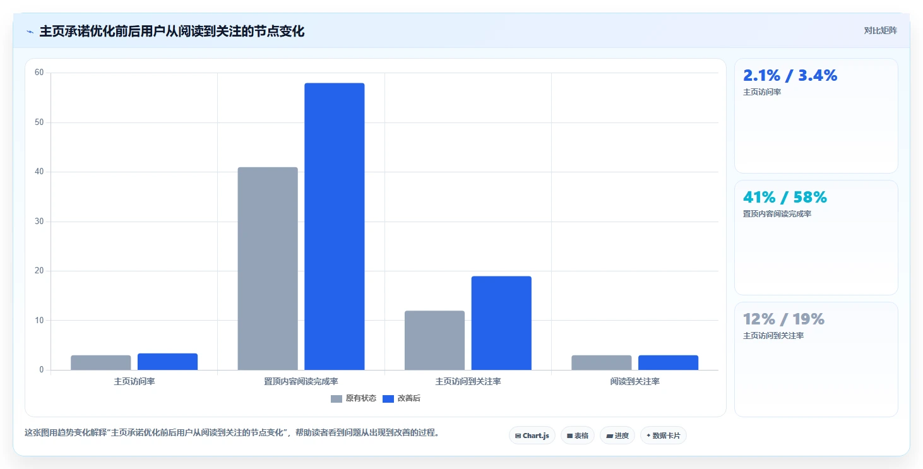Click the 置顶内容阅读完成率 x-axis label
This screenshot has height=469, width=923.
click(301, 382)
